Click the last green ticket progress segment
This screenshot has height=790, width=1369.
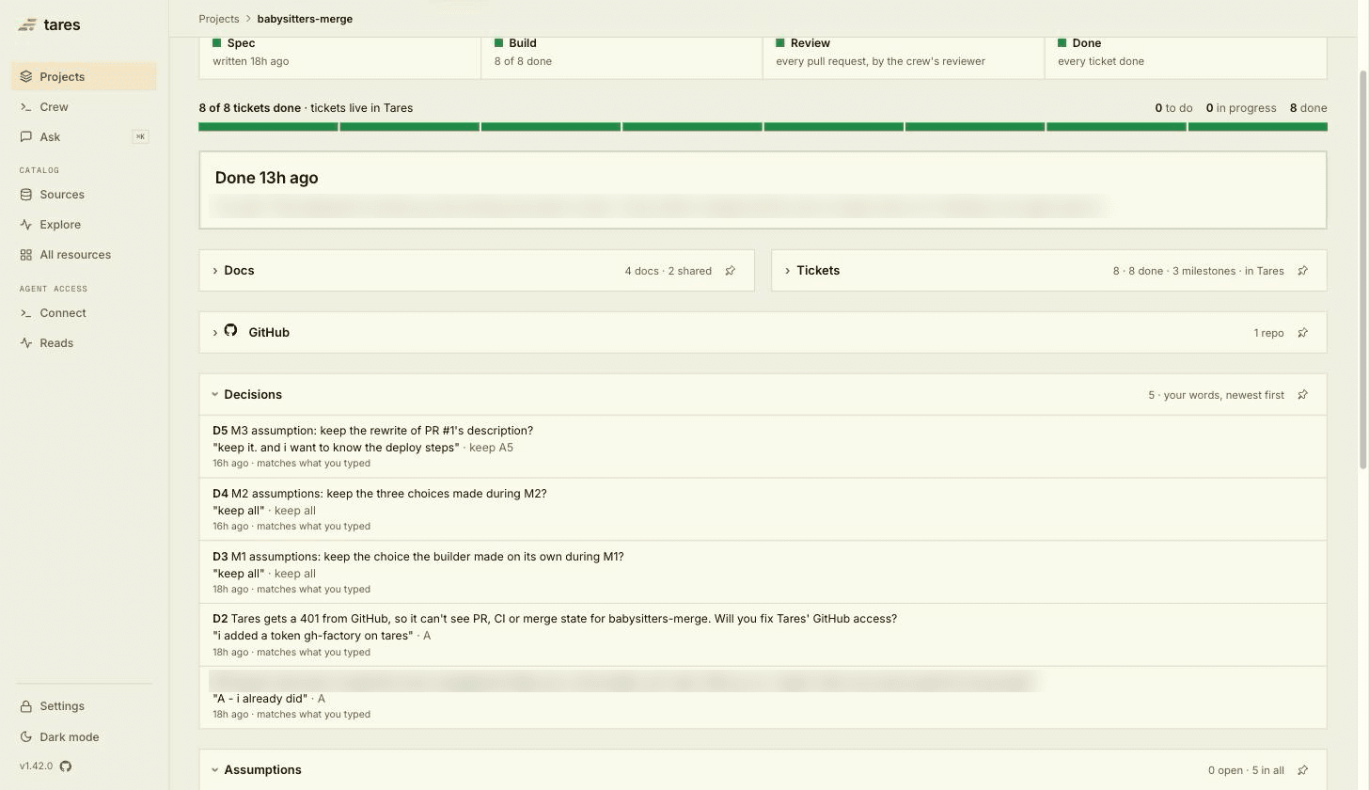pyautogui.click(x=1258, y=127)
